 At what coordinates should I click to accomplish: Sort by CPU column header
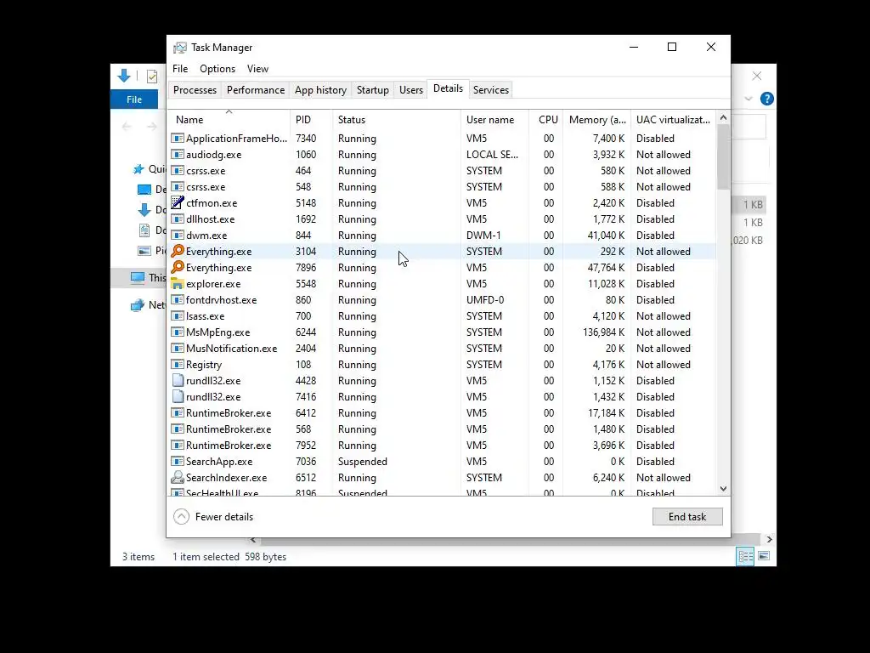(x=546, y=119)
